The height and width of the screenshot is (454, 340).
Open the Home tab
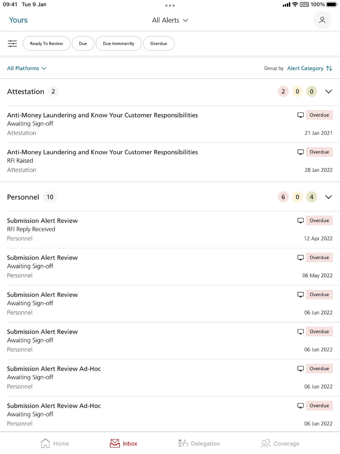click(55, 443)
